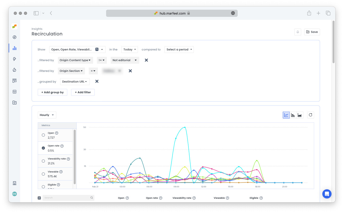Open the compass Explore section in sidebar

click(14, 37)
